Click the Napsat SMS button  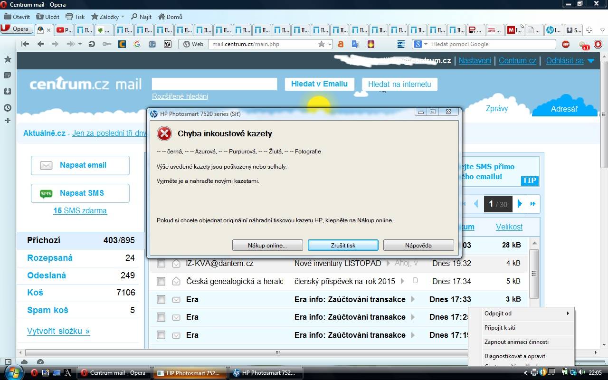pyautogui.click(x=80, y=193)
